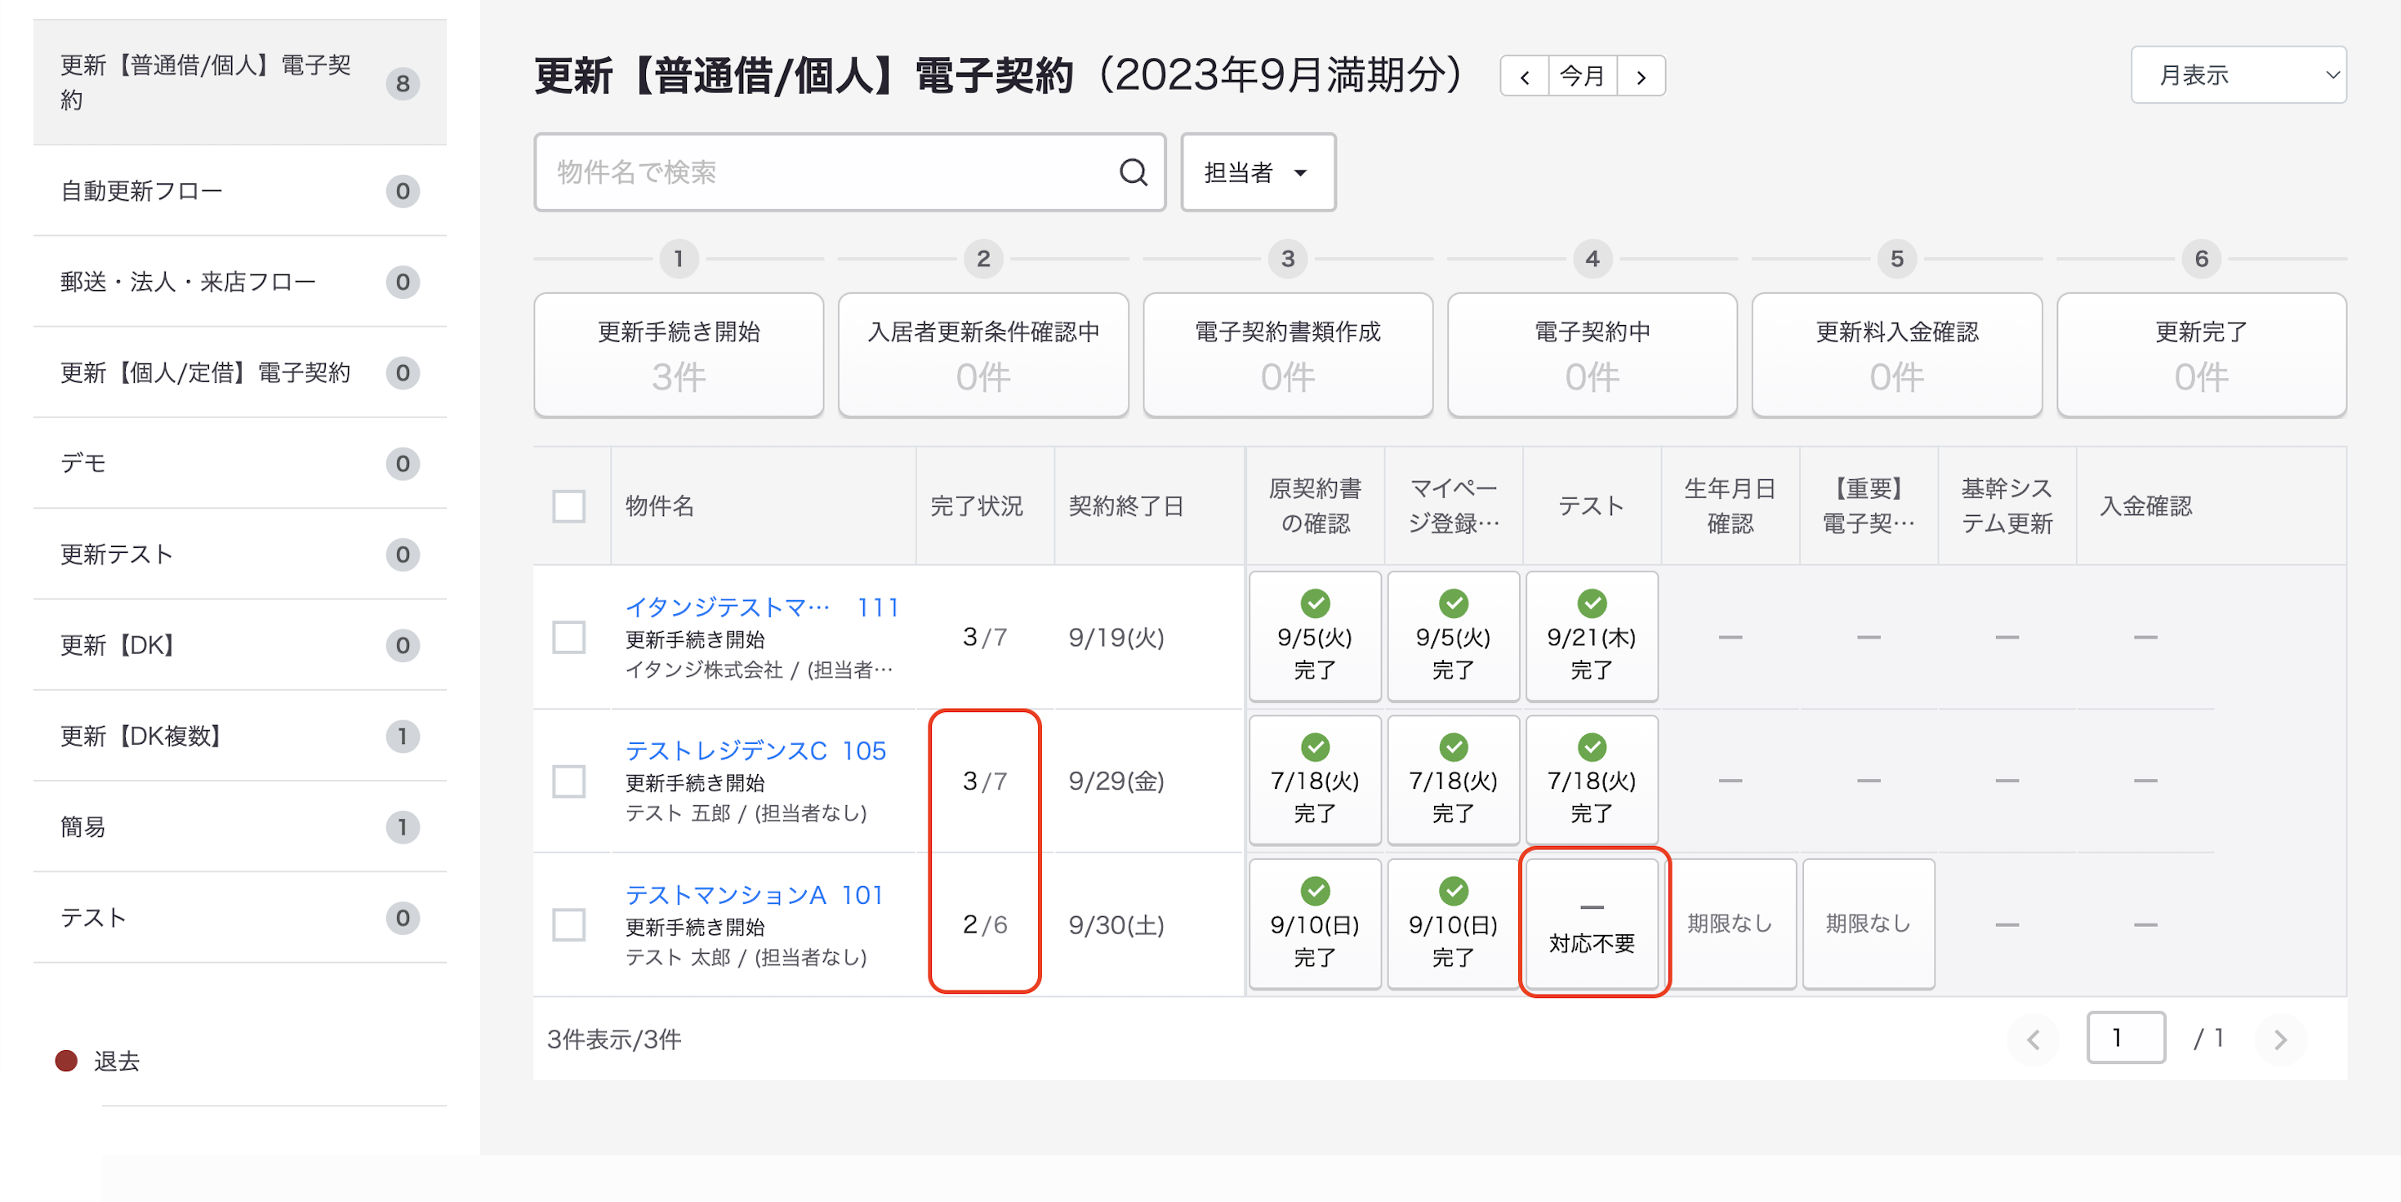Check the テストレジデンスC 105 row checkbox

(568, 781)
